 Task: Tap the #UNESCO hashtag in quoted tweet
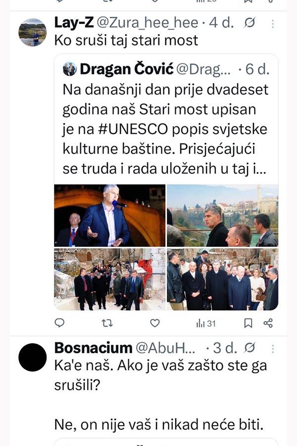133,129
